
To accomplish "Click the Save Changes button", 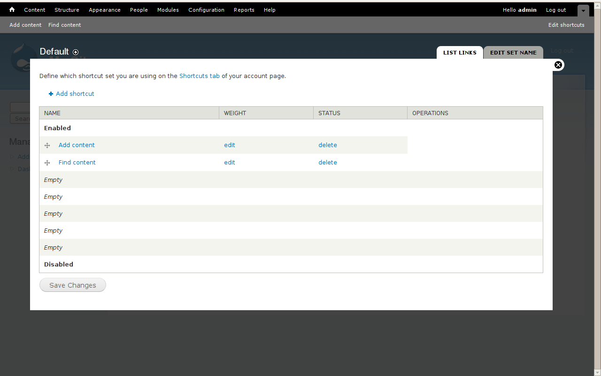I will click(73, 285).
